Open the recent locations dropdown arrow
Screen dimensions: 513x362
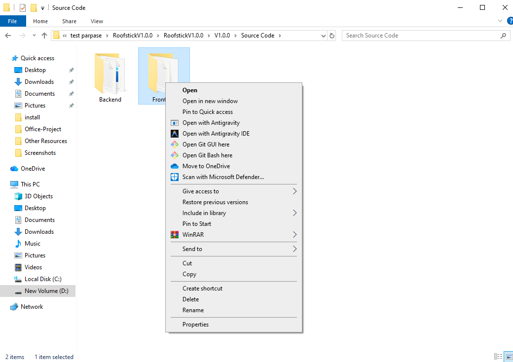[34, 36]
